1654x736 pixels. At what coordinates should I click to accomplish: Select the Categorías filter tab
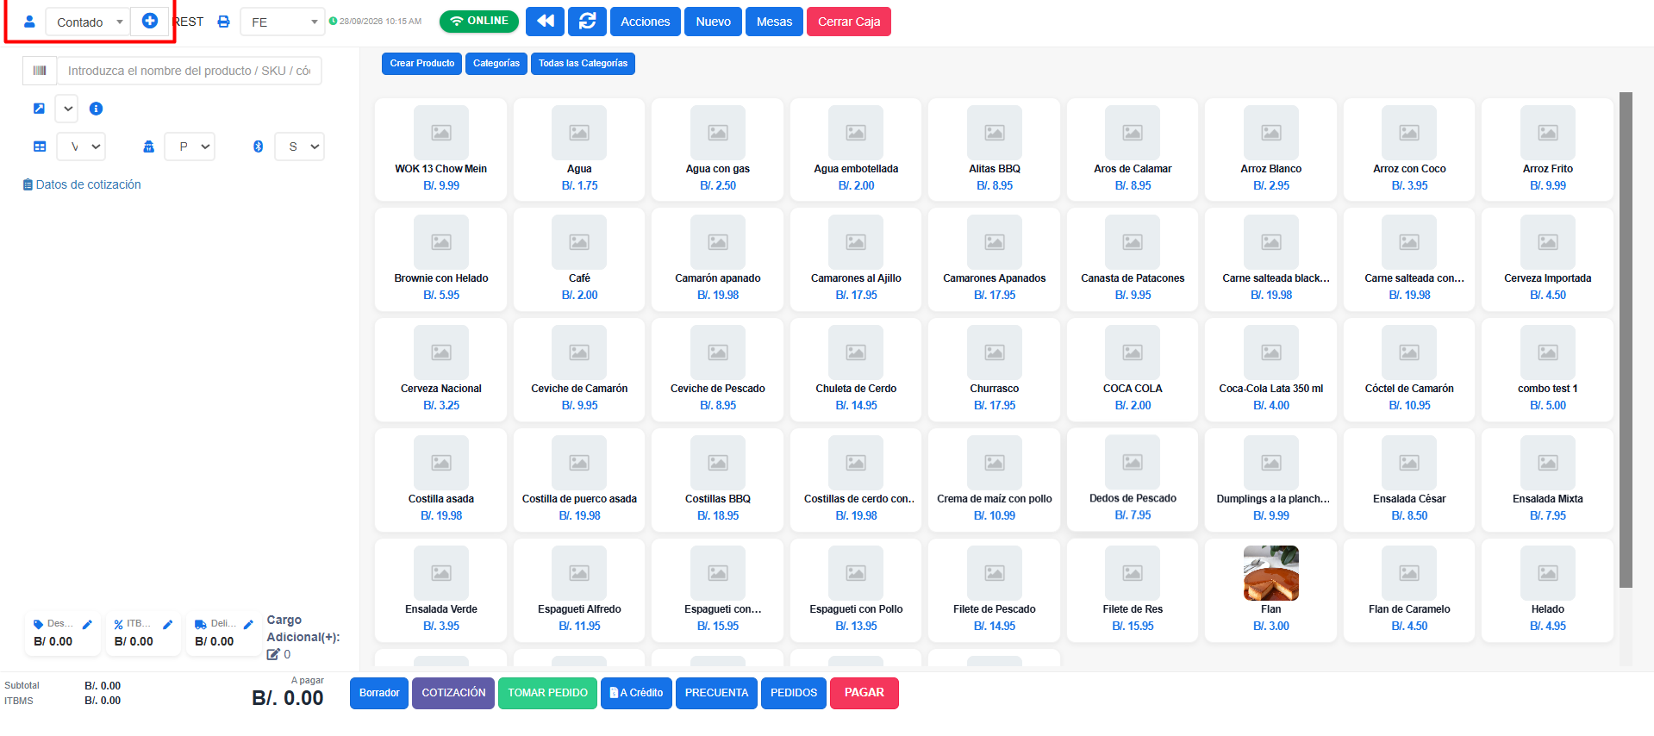point(496,64)
